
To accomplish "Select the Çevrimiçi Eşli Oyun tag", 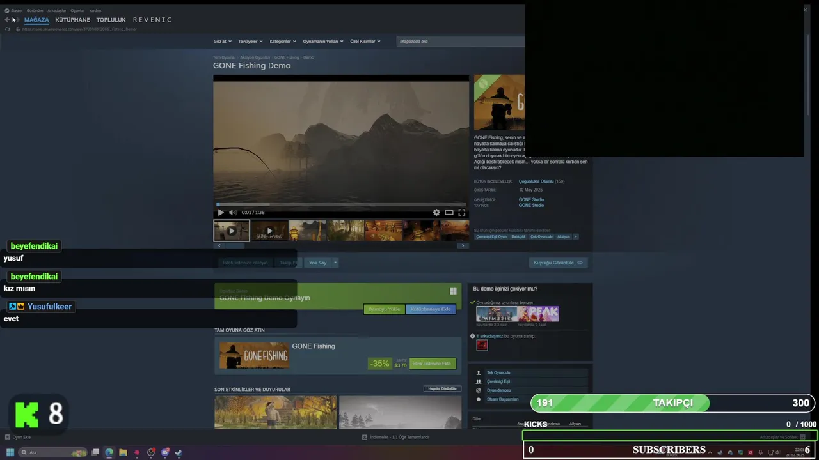I will [491, 236].
